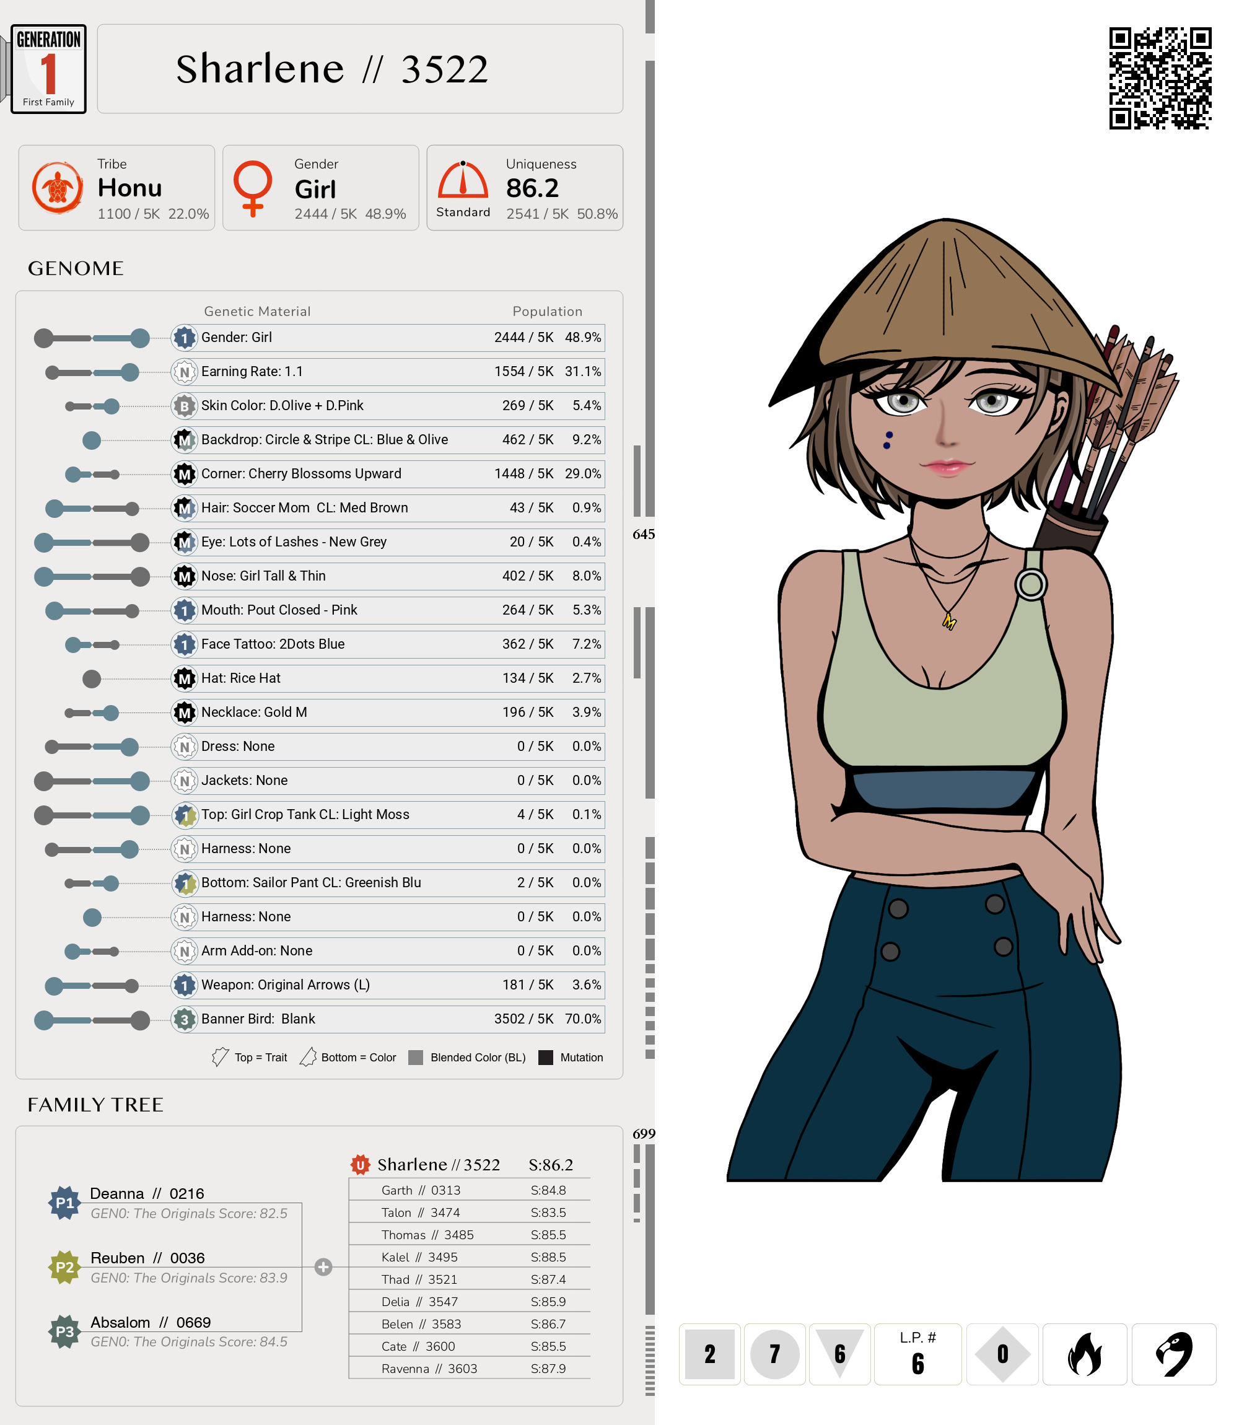Click the female gender symbol icon
Screen dimensions: 1239x1425
click(252, 188)
